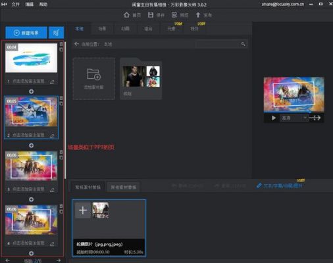The width and height of the screenshot is (333, 263).
Task: Click the 起始时间 00:00.10 label
Action: click(93, 252)
